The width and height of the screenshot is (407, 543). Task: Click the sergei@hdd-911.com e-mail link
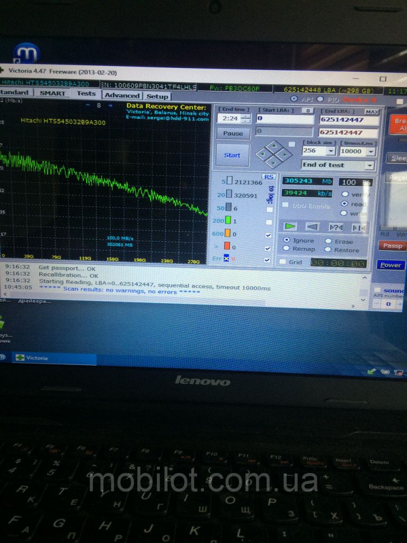(x=178, y=118)
